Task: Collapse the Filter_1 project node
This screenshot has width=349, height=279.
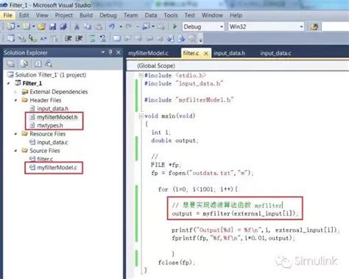Action: tap(8, 83)
